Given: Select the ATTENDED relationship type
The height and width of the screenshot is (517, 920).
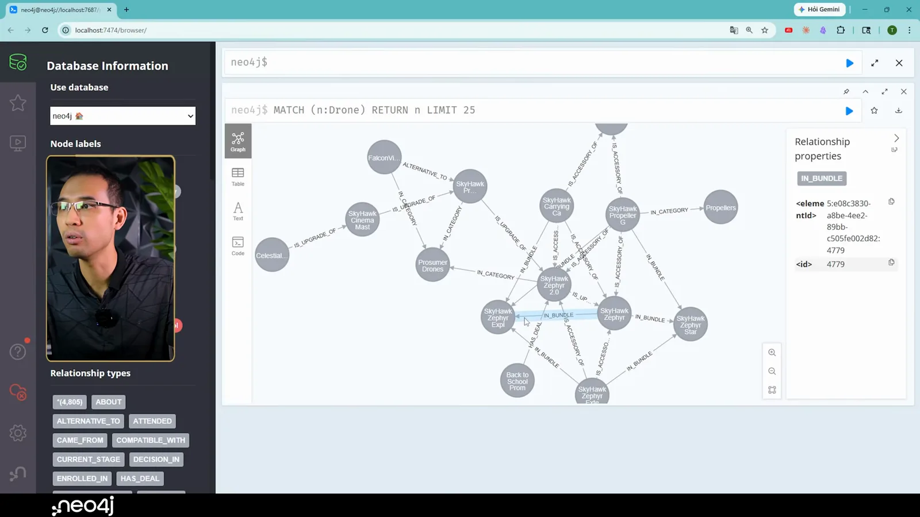Looking at the screenshot, I should (152, 421).
